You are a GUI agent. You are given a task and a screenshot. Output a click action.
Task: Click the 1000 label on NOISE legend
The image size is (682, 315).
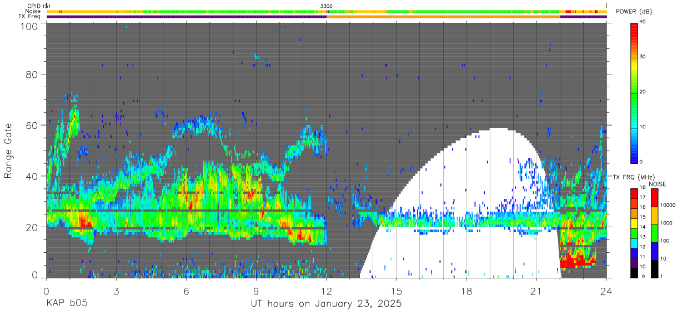click(x=668, y=223)
